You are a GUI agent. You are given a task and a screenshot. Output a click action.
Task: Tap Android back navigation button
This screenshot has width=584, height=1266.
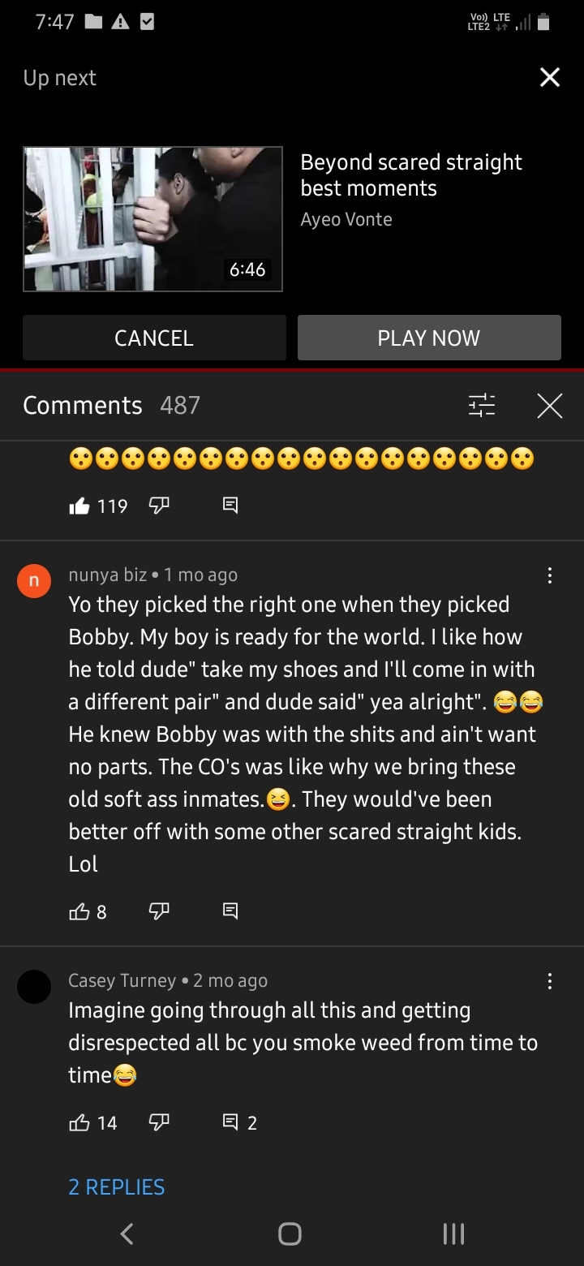127,1234
